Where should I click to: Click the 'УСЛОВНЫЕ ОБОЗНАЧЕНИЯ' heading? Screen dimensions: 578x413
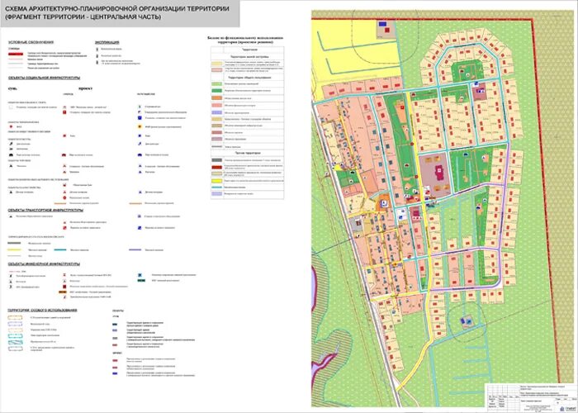(31, 42)
